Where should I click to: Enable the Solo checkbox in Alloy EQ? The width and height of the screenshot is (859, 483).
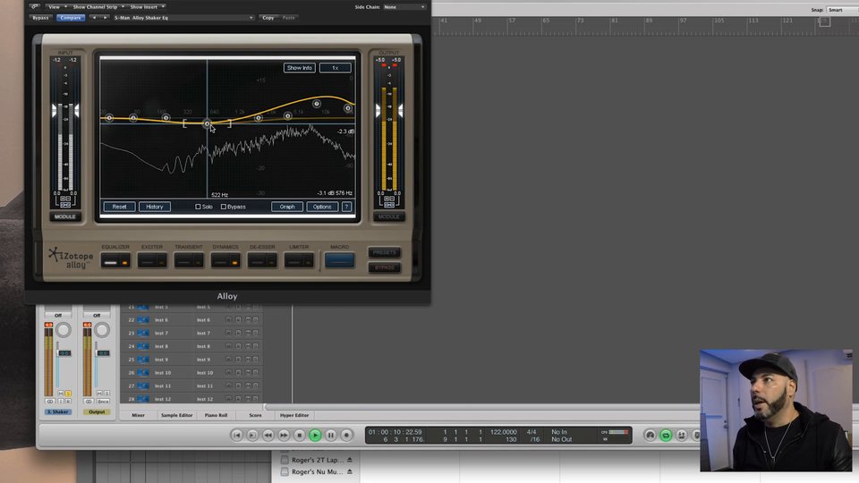tap(198, 207)
